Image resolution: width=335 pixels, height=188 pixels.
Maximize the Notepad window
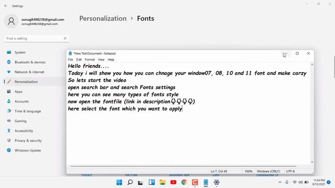[x=297, y=53]
